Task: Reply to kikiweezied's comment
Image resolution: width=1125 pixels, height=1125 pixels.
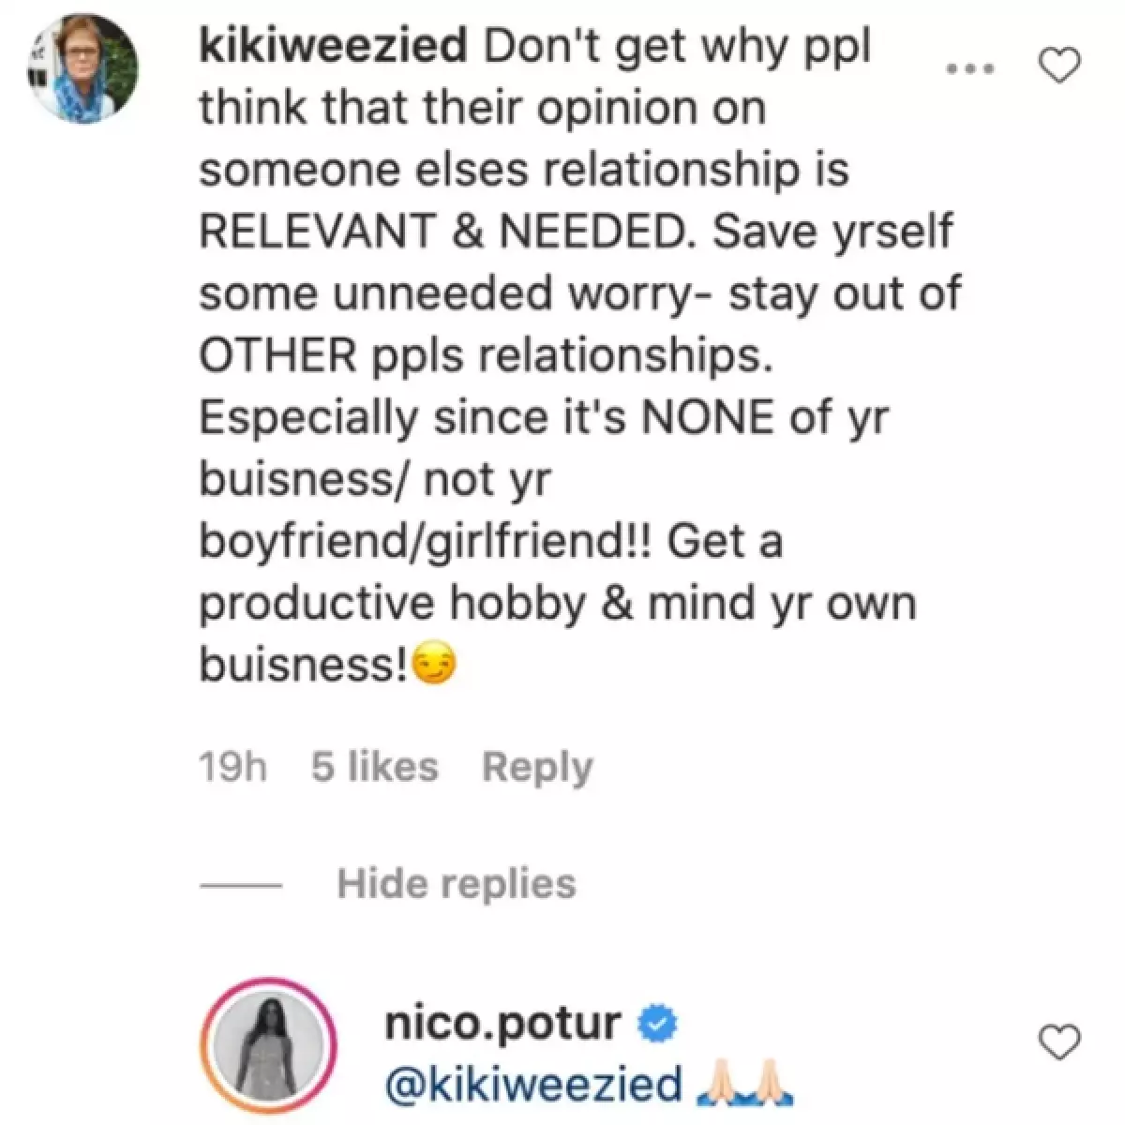Action: [x=536, y=766]
